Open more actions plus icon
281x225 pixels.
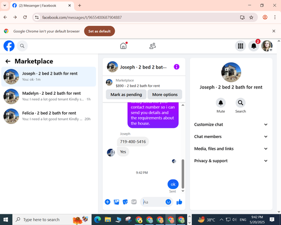tap(107, 202)
